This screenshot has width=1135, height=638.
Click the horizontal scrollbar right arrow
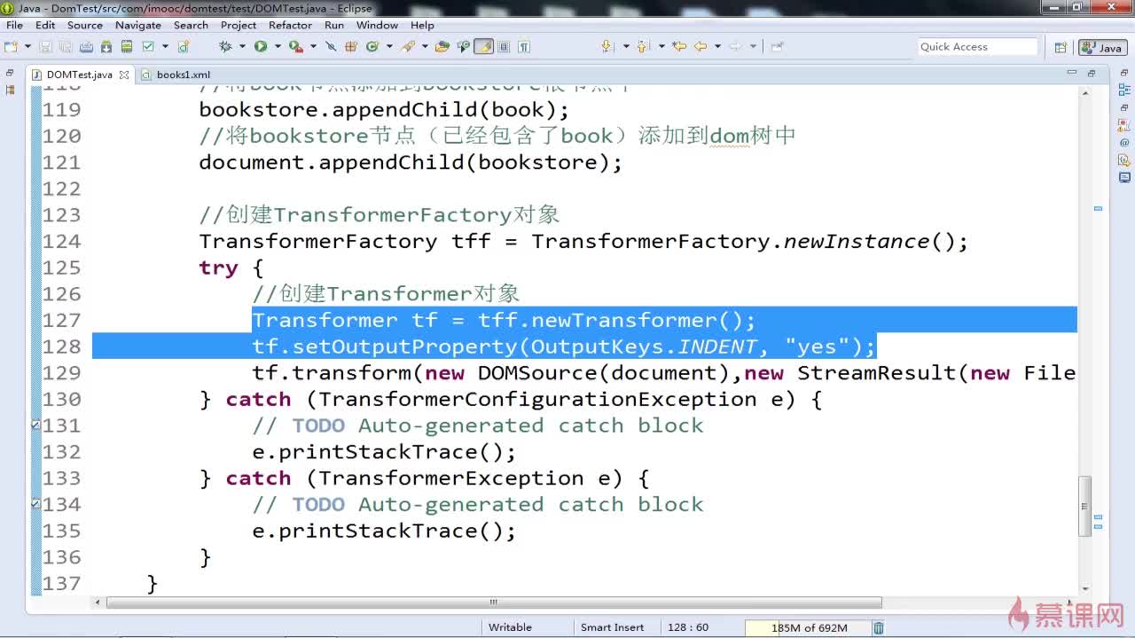1070,603
